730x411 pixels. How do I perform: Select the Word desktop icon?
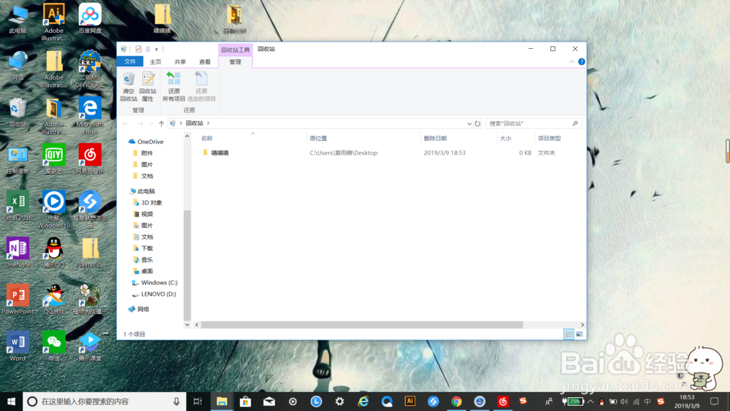pos(18,346)
